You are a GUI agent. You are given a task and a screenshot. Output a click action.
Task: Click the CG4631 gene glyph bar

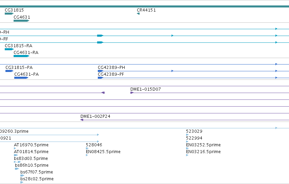(x=21, y=21)
